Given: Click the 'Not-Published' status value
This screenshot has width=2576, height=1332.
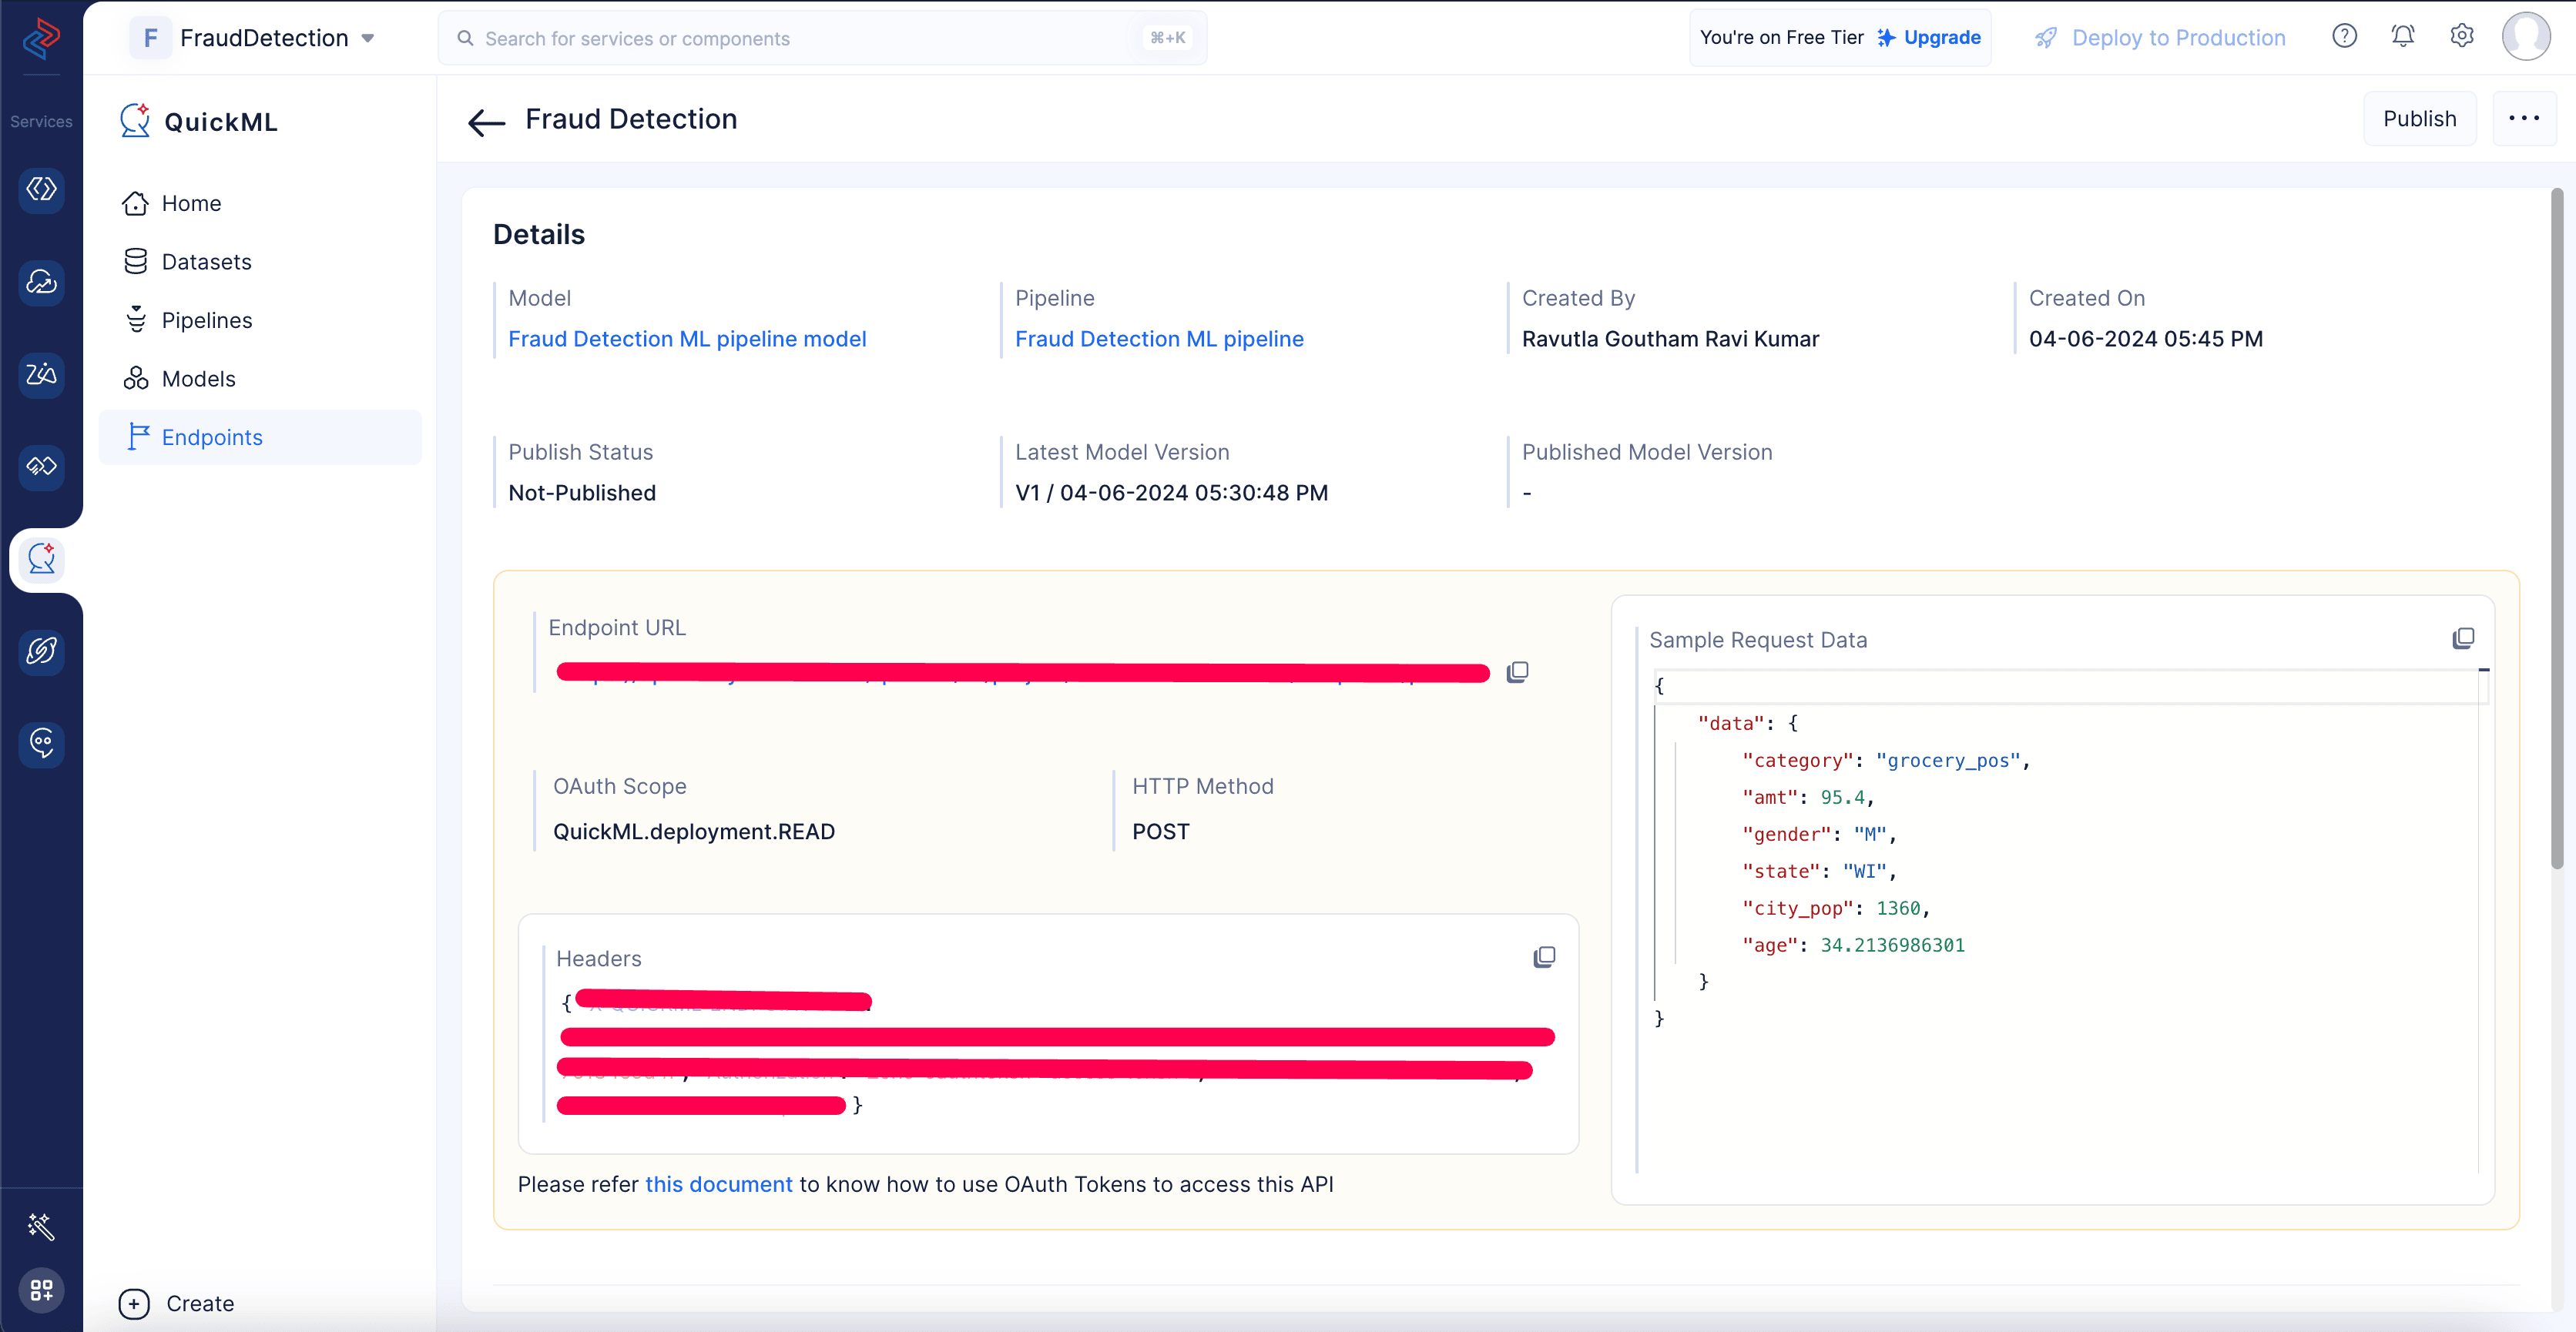Looking at the screenshot, I should click(x=581, y=493).
